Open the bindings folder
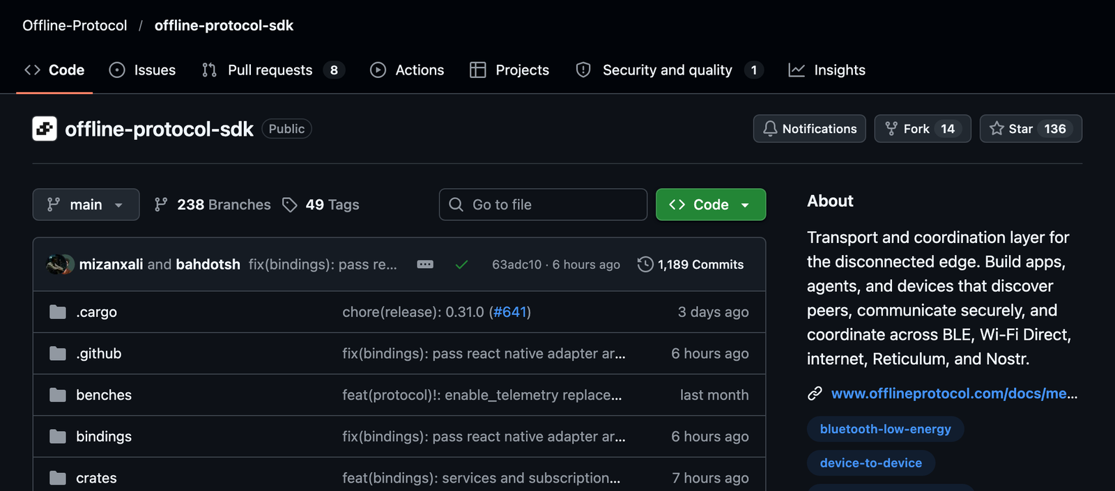1115x491 pixels. click(x=104, y=437)
